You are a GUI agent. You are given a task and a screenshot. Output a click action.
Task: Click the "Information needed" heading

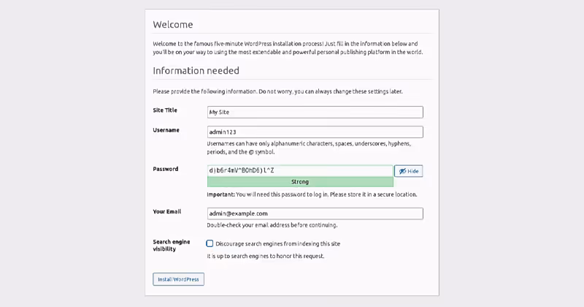196,71
